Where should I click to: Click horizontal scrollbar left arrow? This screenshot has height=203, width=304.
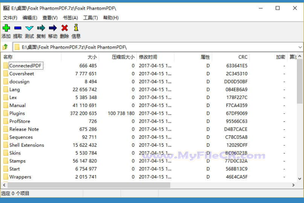pyautogui.click(x=4, y=185)
